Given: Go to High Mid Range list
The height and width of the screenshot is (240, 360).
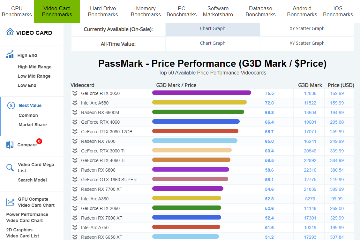Looking at the screenshot, I should [x=34, y=67].
